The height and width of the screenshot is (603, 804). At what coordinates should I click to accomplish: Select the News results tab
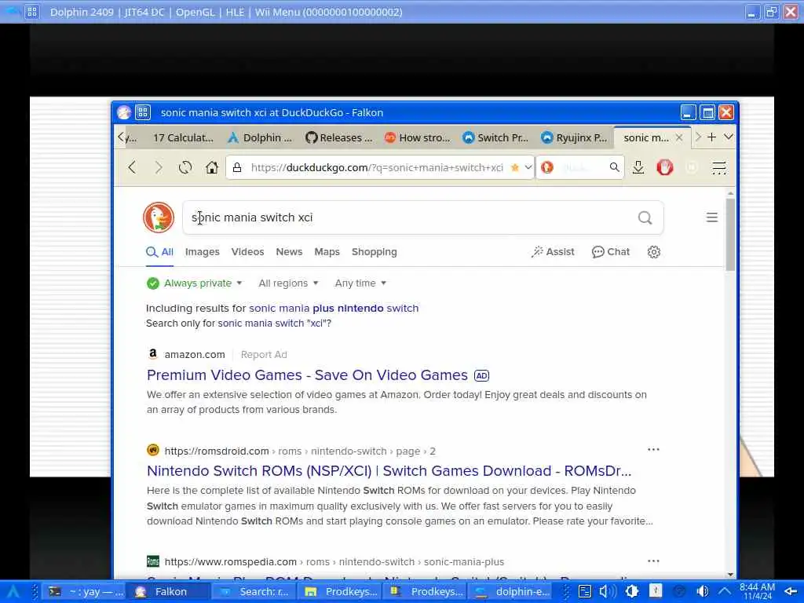point(289,252)
